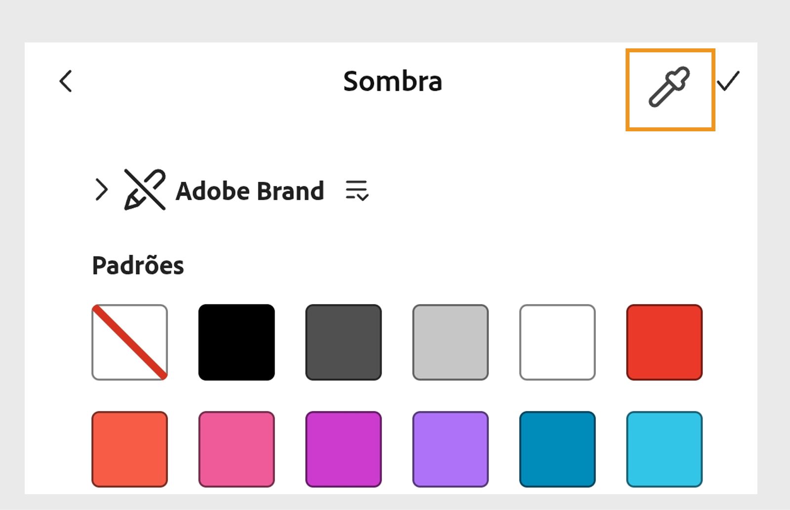Screen dimensions: 790x510
Task: Choose the white color swatch
Action: [557, 342]
